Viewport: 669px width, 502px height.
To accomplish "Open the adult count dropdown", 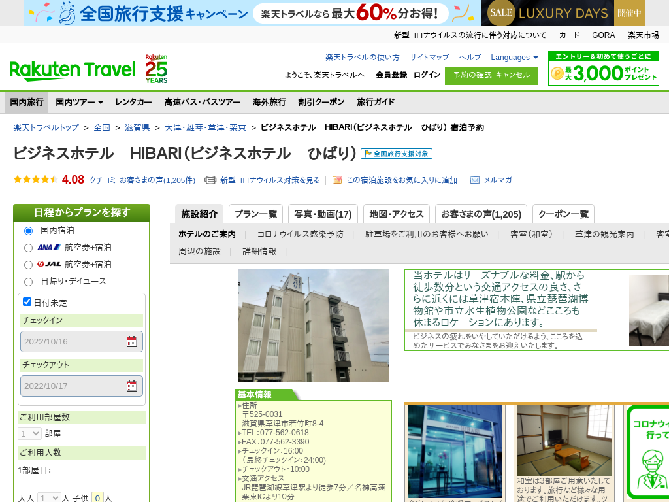I will click(x=49, y=497).
